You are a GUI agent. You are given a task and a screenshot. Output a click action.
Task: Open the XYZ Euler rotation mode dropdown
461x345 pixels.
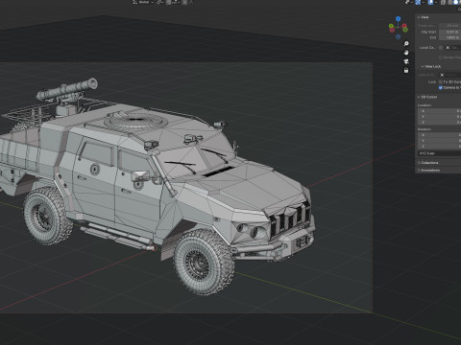coord(439,153)
